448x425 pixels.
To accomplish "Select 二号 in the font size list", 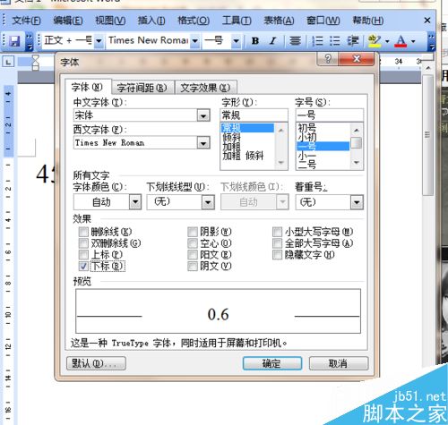I will click(307, 165).
